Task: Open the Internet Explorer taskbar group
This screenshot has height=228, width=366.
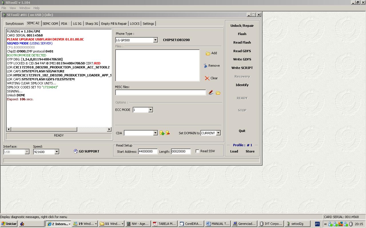Action: point(59,224)
